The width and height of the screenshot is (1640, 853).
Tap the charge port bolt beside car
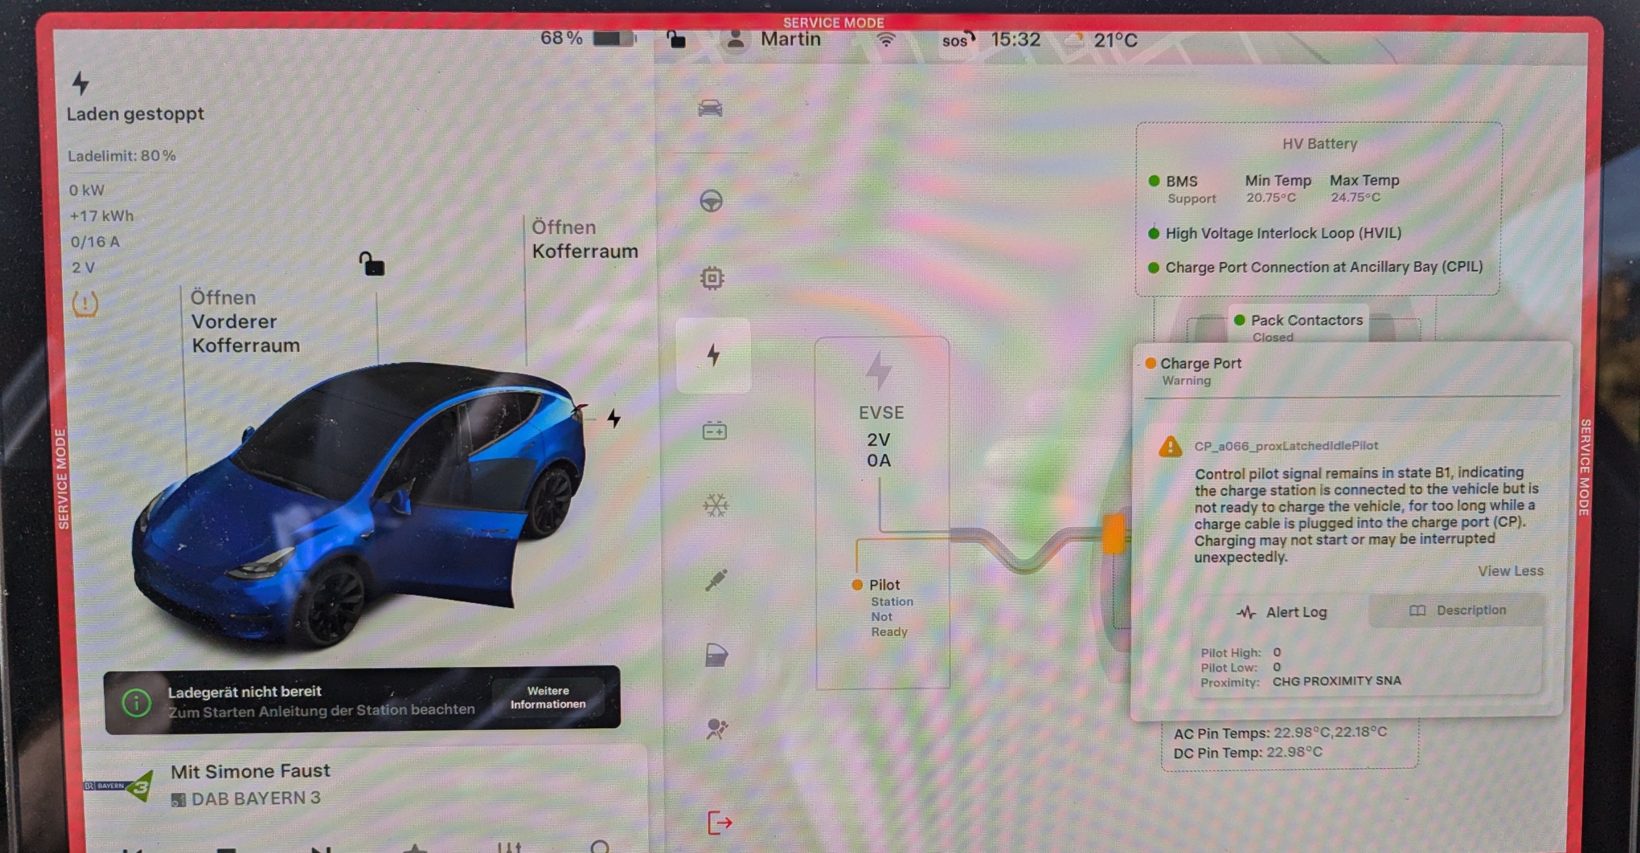click(613, 418)
